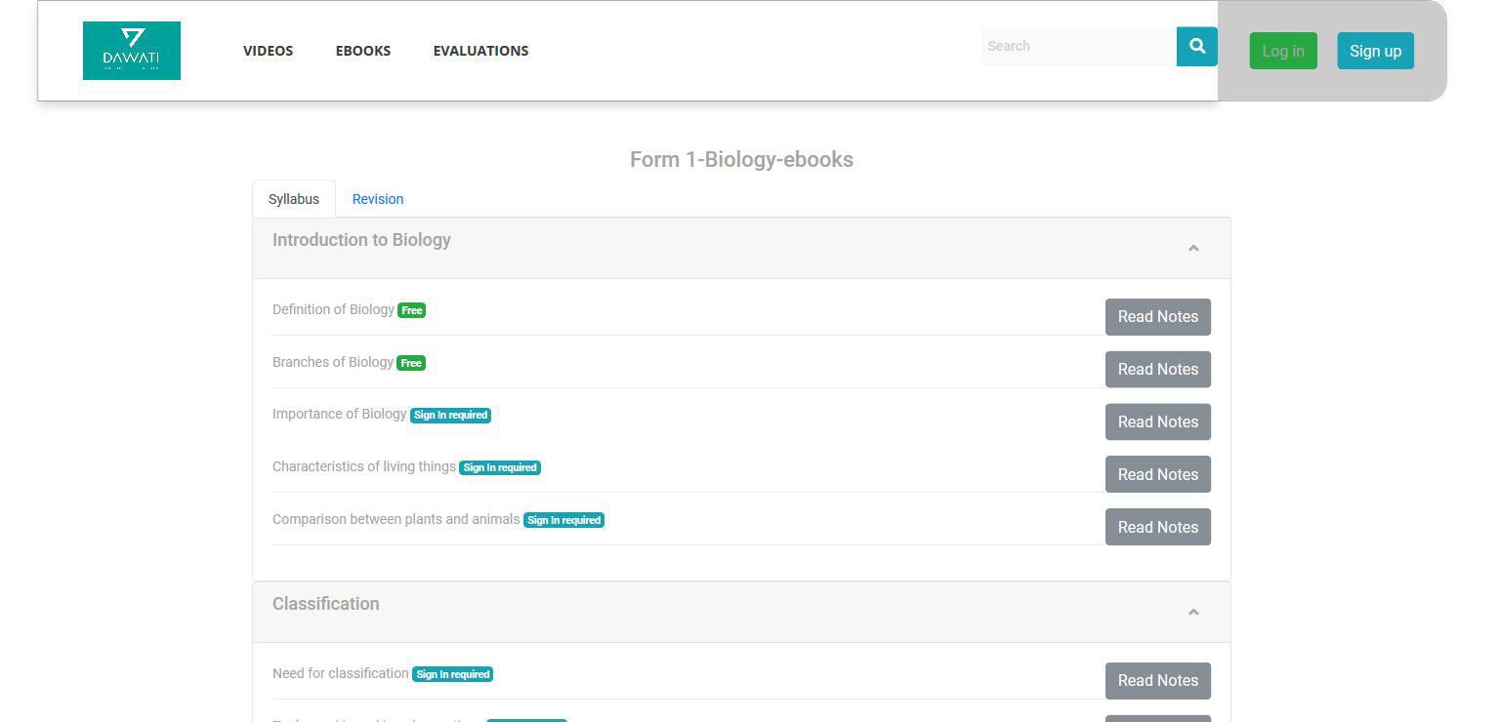Read Notes for Comparison between plants and animals
This screenshot has height=722, width=1500.
[1157, 528]
